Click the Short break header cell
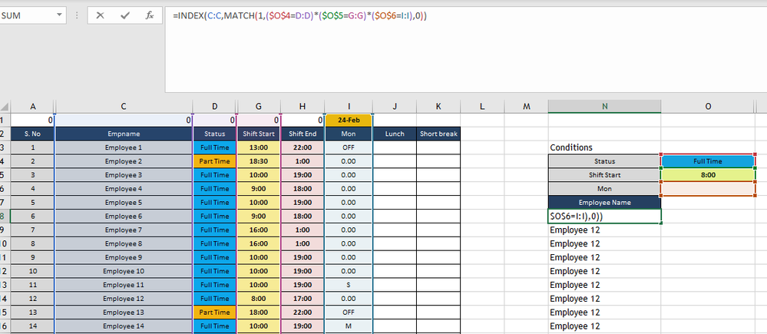This screenshot has width=767, height=334. 438,134
